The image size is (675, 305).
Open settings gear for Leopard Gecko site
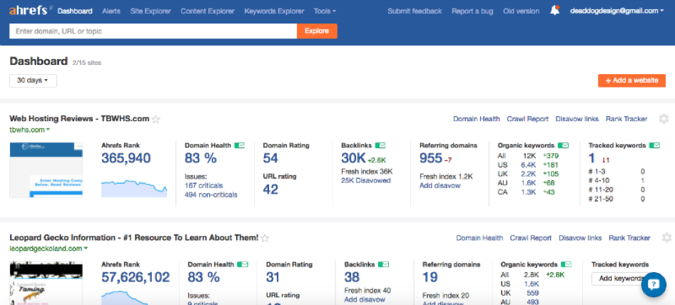coord(667,237)
